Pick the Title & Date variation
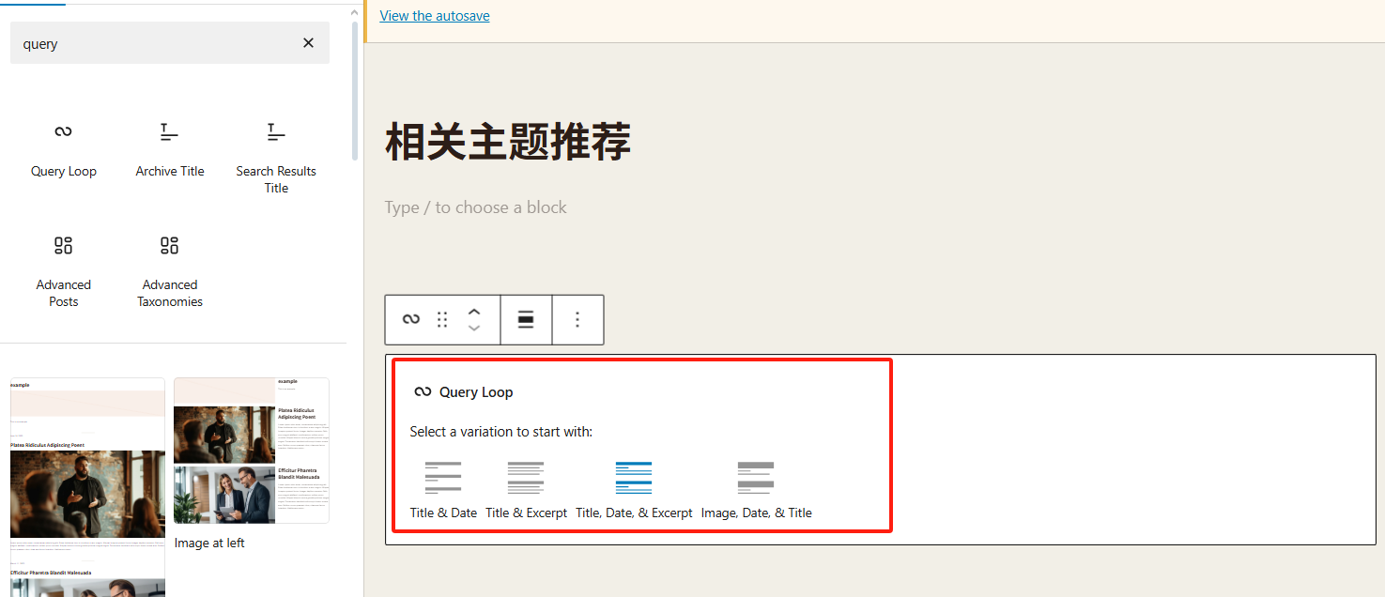The image size is (1385, 597). tap(443, 490)
